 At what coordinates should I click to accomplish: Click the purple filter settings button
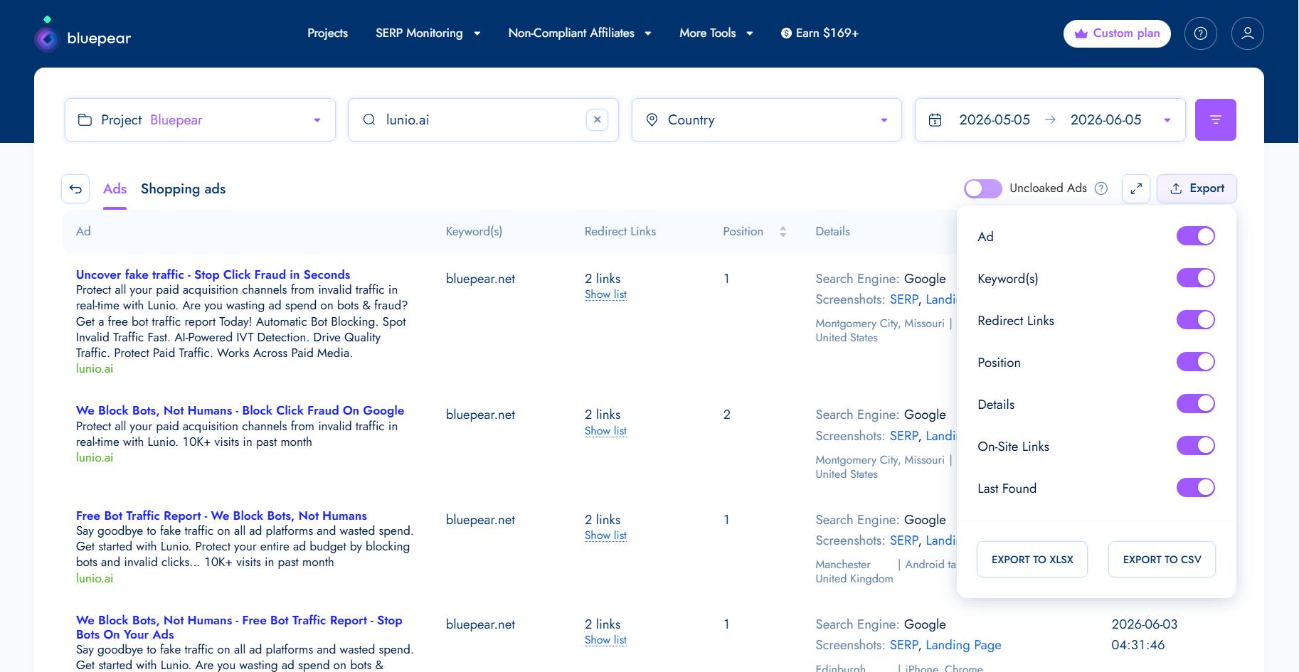pyautogui.click(x=1216, y=119)
